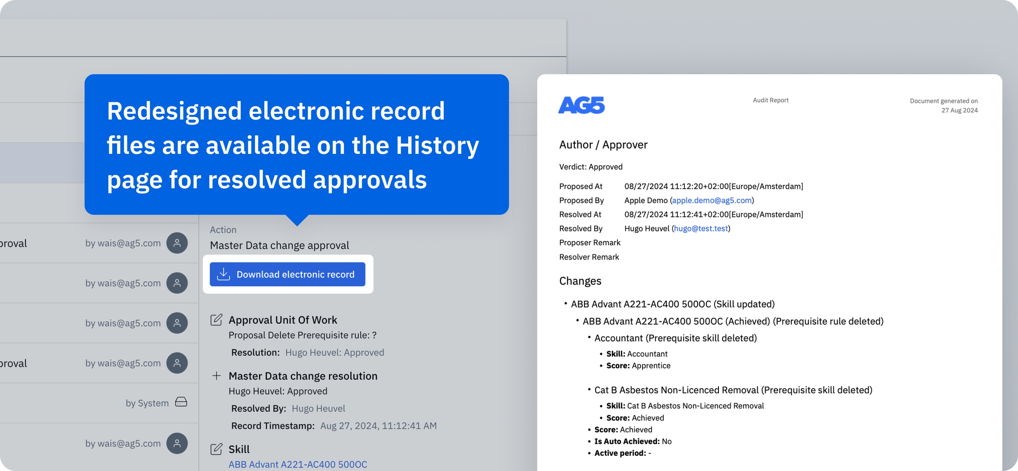Click the edit icon next to Skill
This screenshot has width=1018, height=471.
tap(216, 449)
